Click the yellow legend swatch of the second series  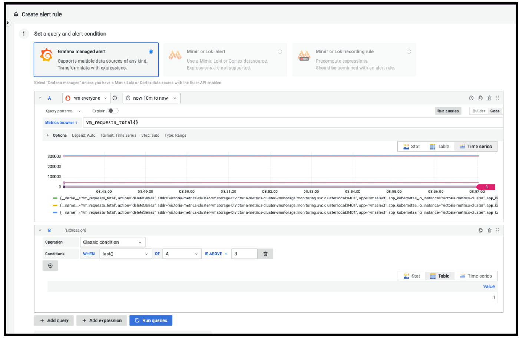[55, 205]
